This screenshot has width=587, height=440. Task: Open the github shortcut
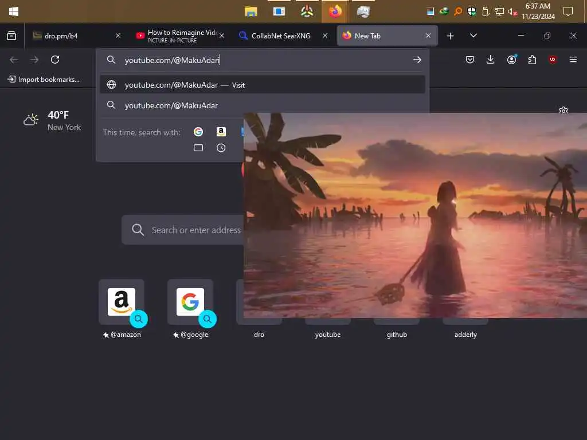tap(397, 328)
